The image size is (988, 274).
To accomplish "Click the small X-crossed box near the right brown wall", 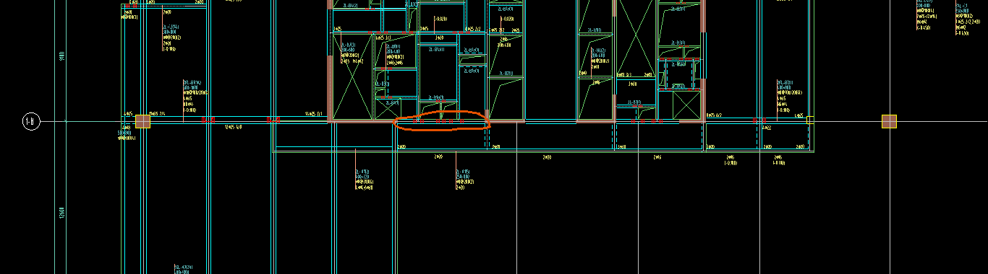I will pyautogui.click(x=686, y=106).
